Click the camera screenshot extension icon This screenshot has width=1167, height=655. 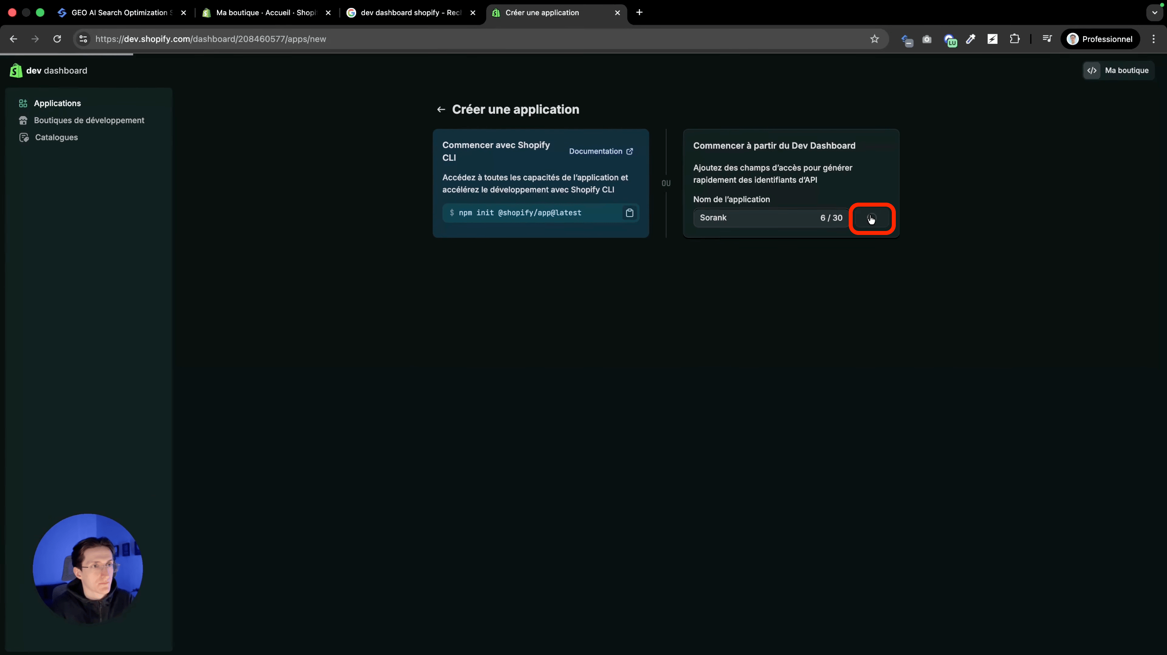927,39
